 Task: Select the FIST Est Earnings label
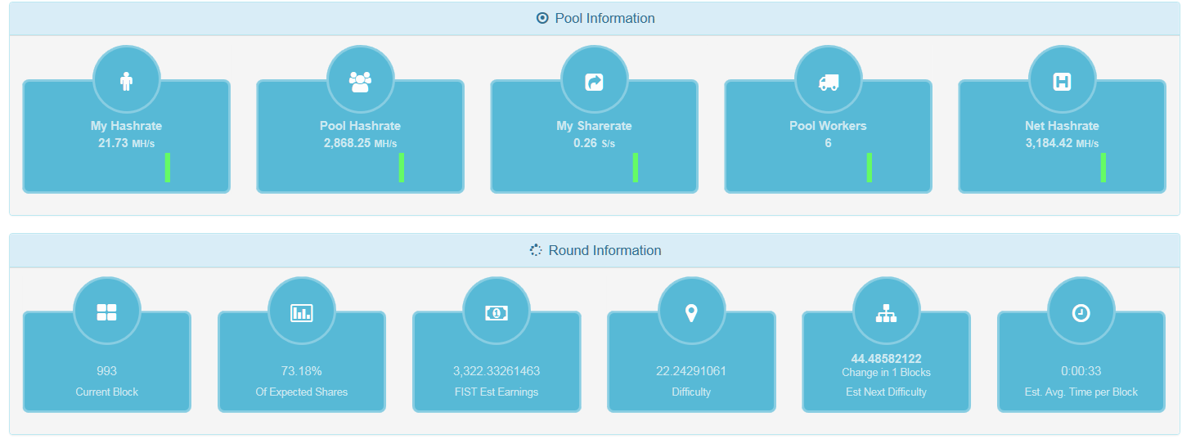[x=497, y=392]
